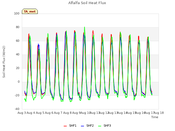Click the 60 y-axis tick label
175x131 pixels.
(x=17, y=41)
